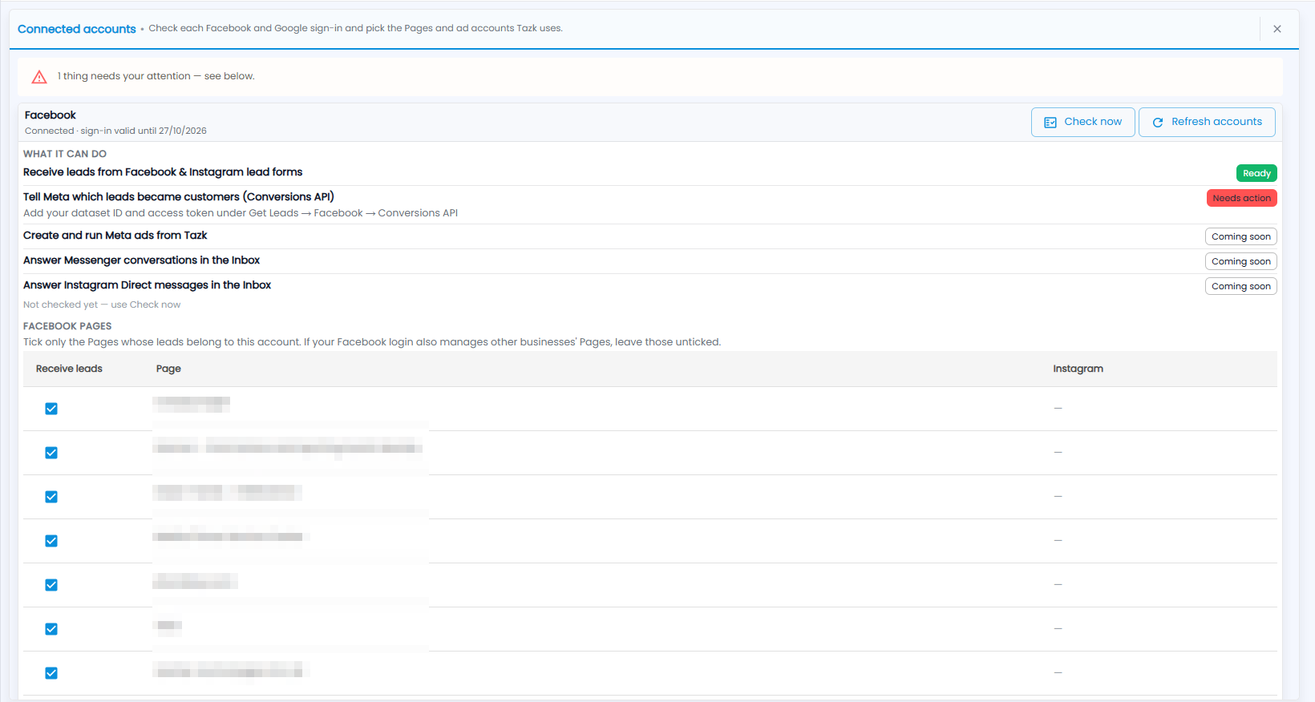1315x702 pixels.
Task: Click 'Create and run Meta ads from Tazk'
Action: (115, 236)
